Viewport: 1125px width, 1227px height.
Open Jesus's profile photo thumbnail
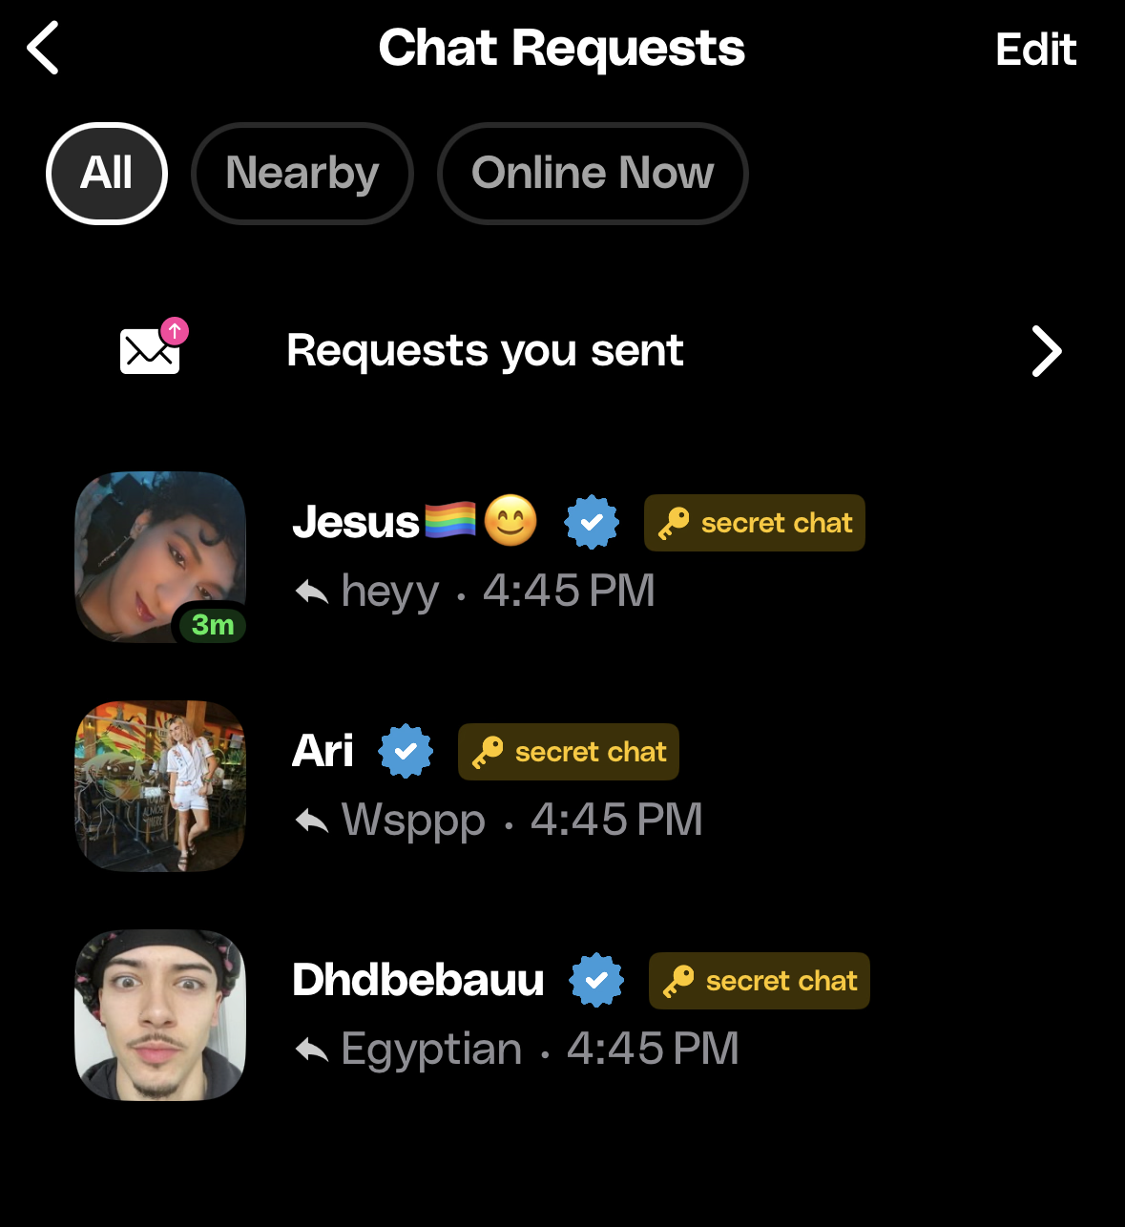point(160,557)
